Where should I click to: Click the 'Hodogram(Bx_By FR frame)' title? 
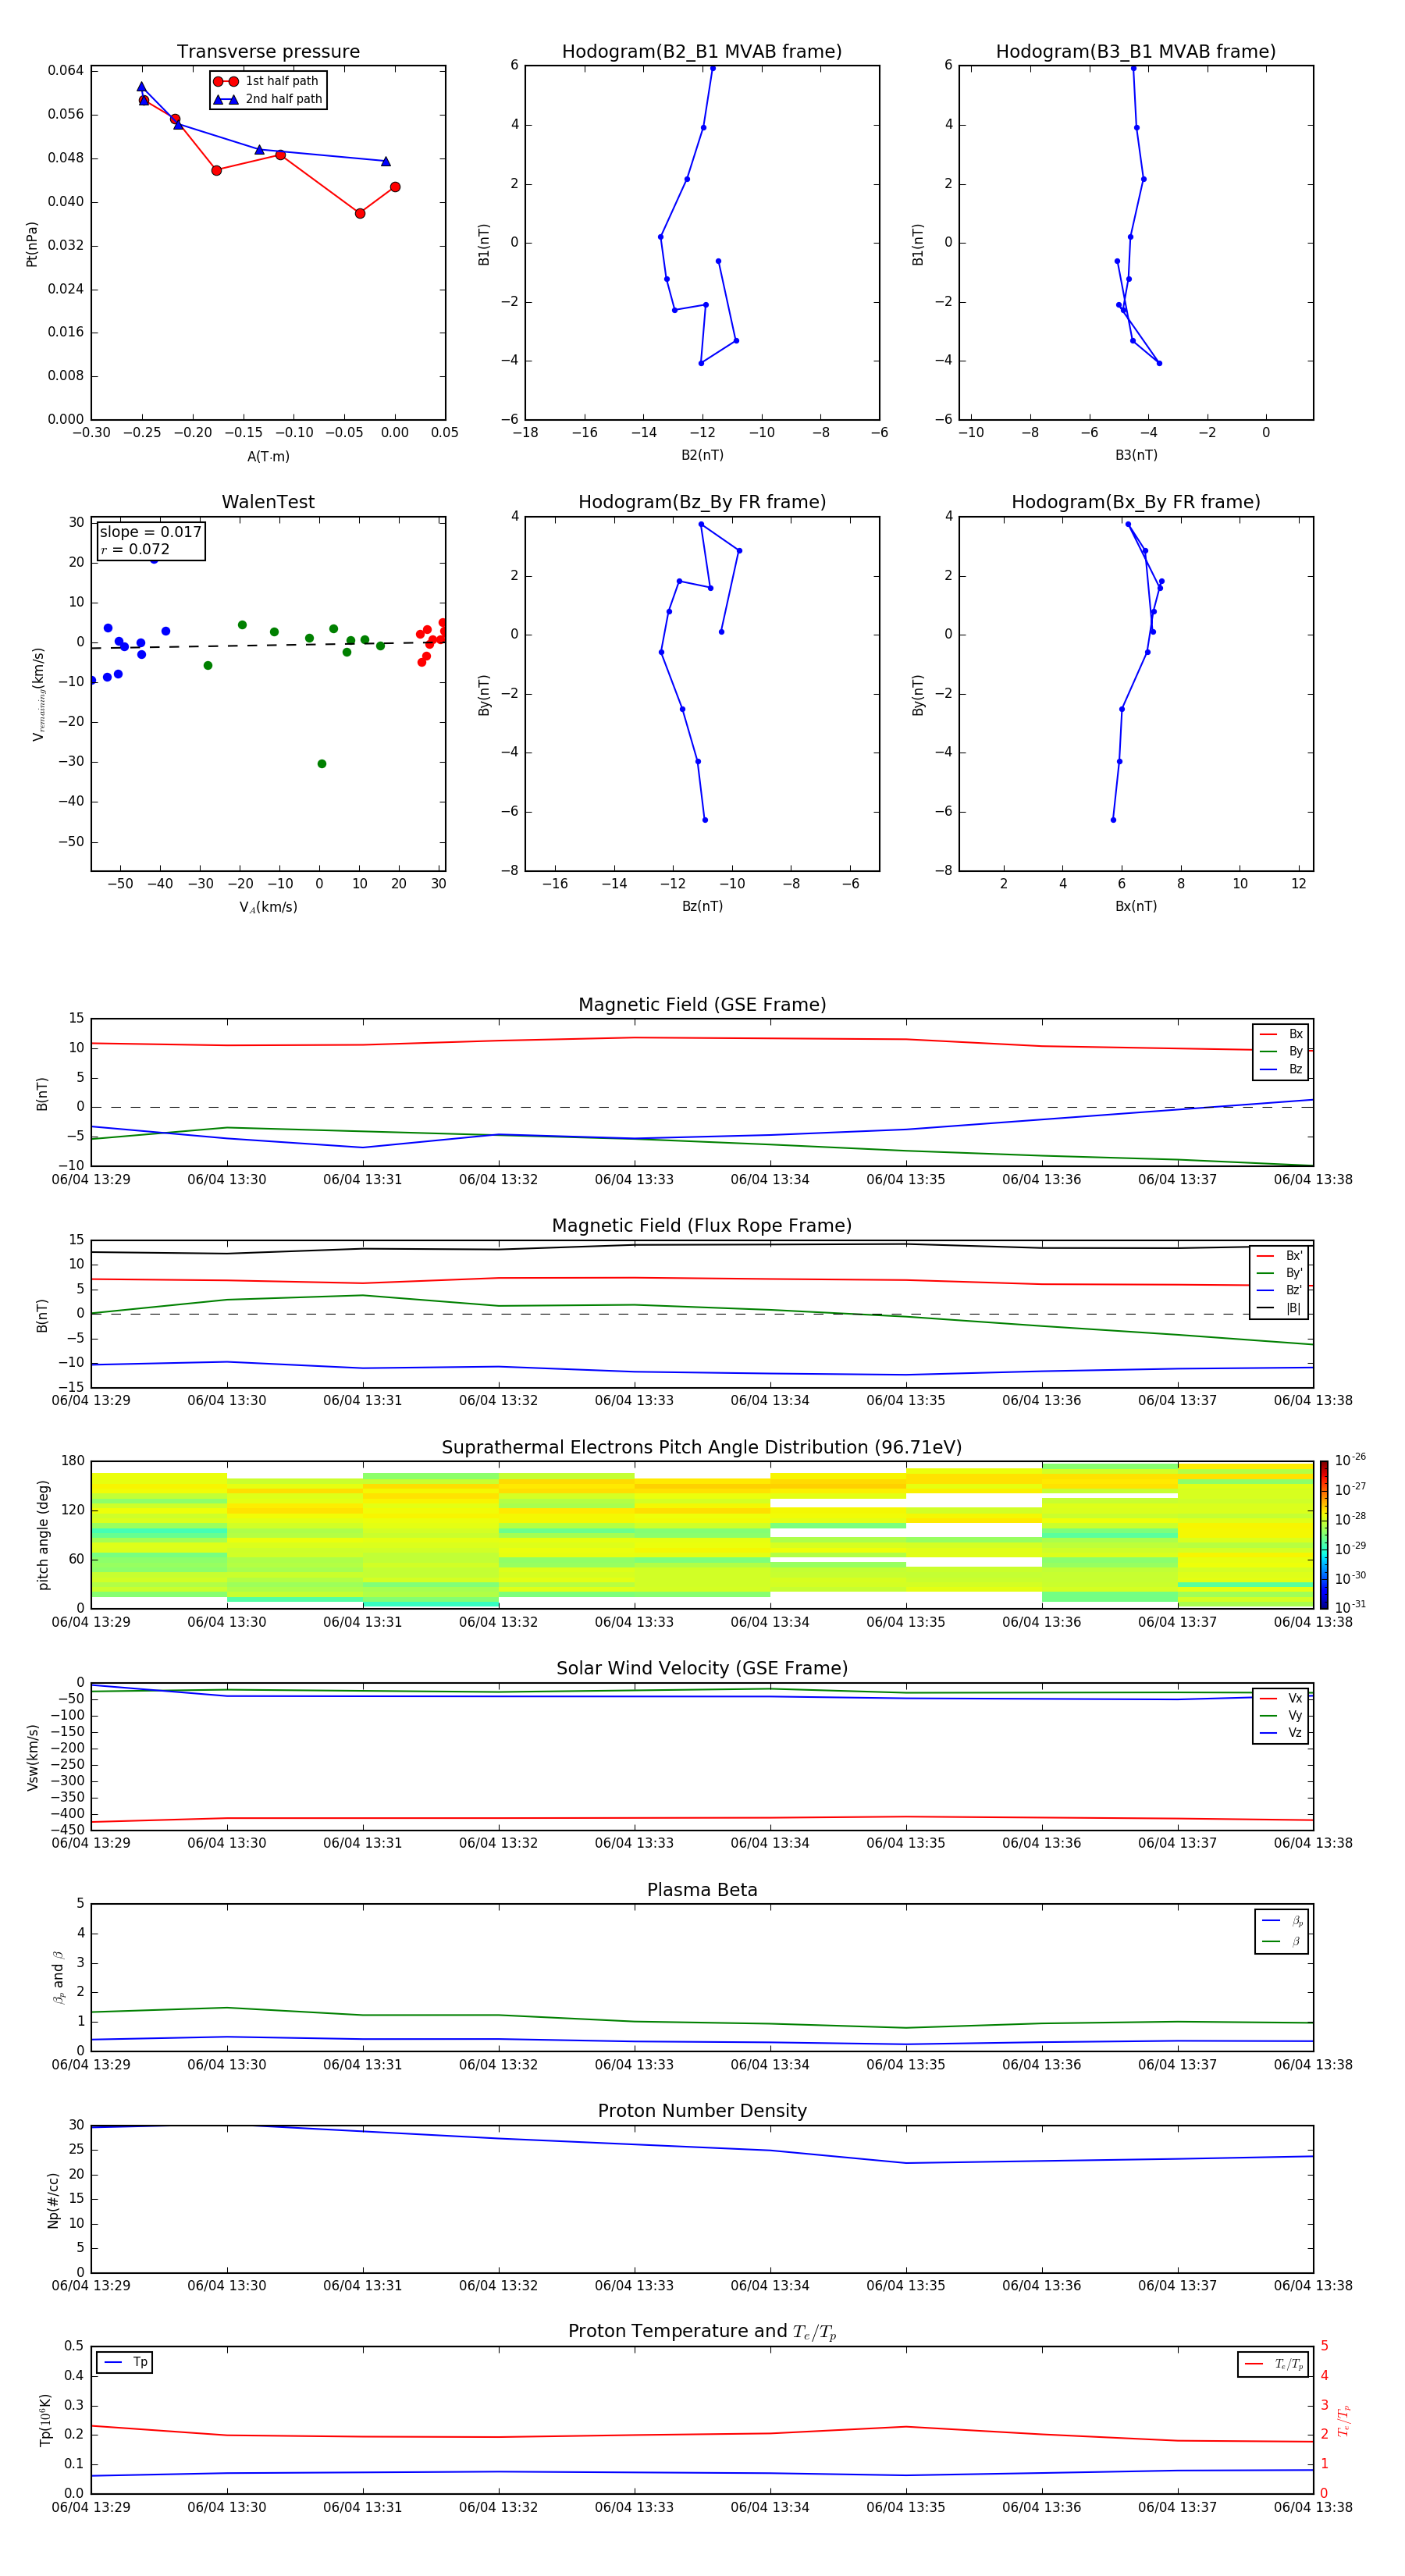tap(1136, 502)
